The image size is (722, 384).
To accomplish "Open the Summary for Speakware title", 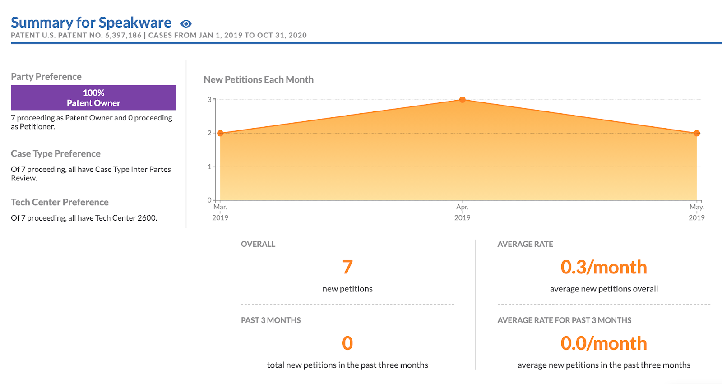I will [x=91, y=23].
